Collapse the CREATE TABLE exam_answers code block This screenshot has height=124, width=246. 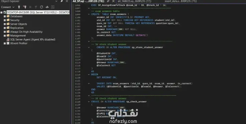[89, 14]
